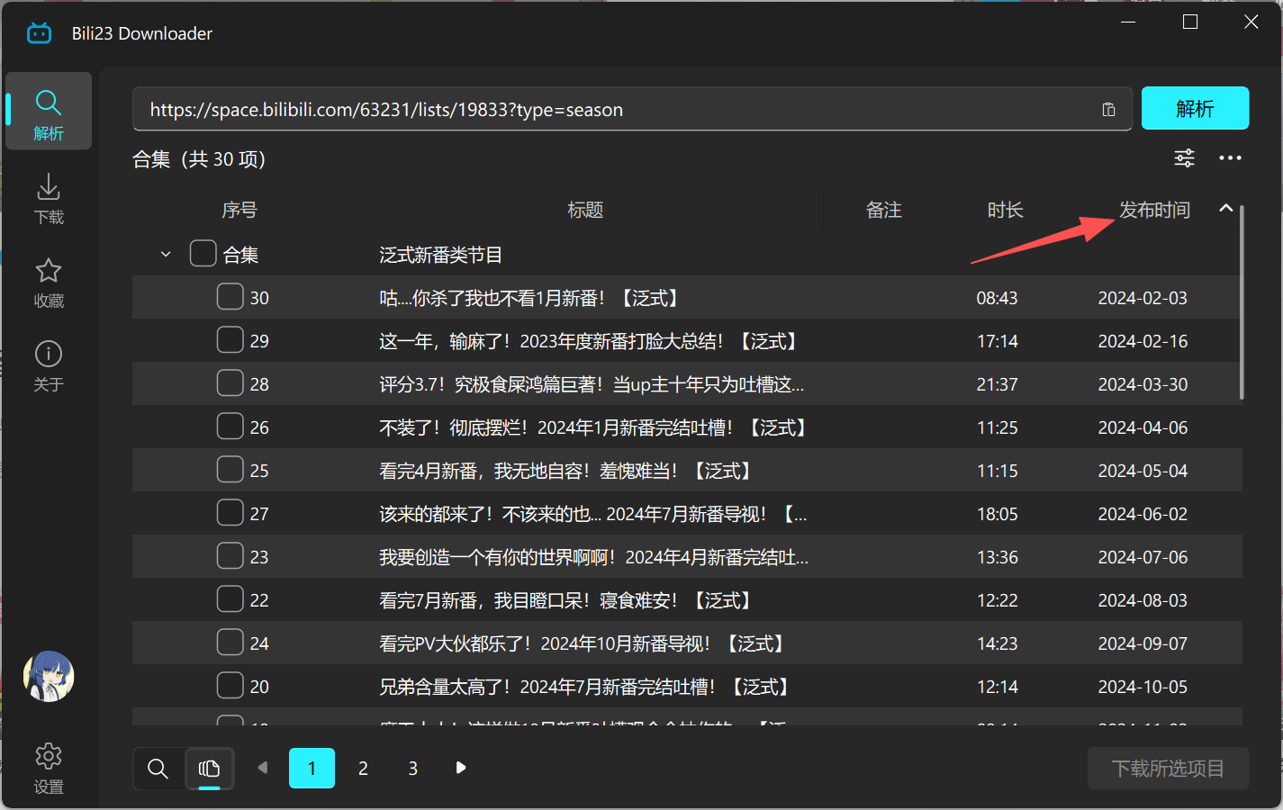Image resolution: width=1283 pixels, height=810 pixels.
Task: Click the 解析 parse button
Action: tap(1195, 108)
